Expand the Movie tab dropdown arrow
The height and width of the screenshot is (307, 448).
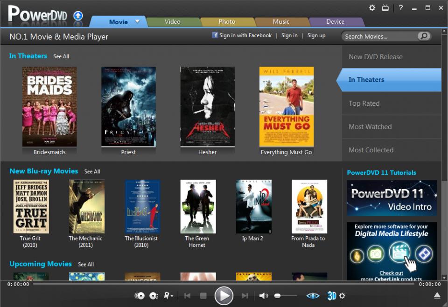[137, 21]
